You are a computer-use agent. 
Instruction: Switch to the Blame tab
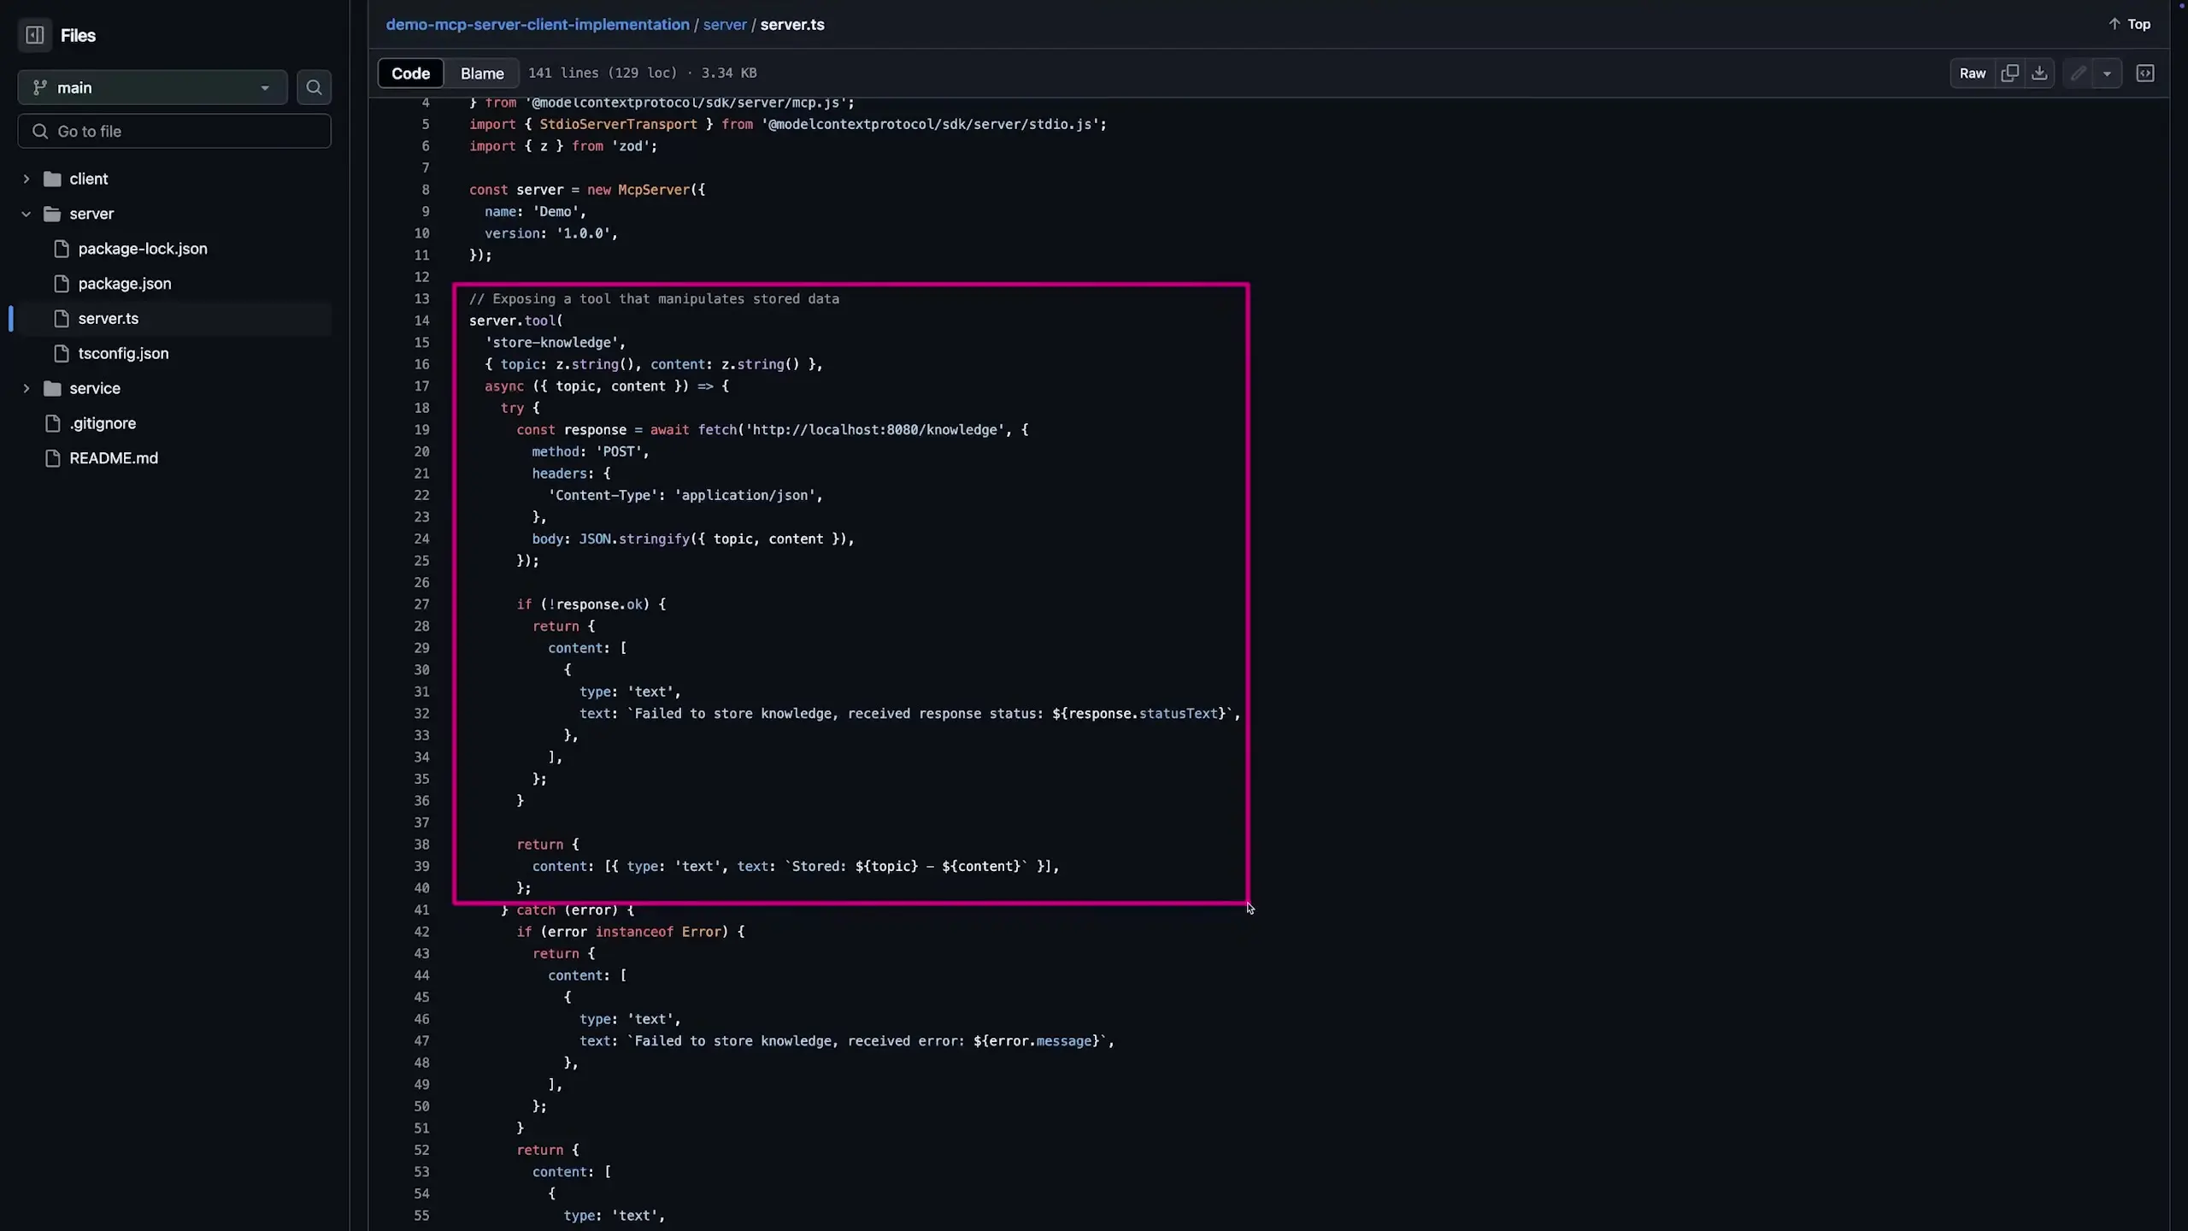pyautogui.click(x=482, y=74)
